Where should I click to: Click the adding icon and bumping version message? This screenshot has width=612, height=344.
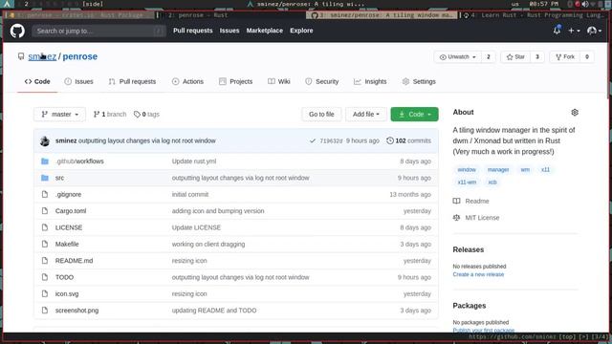pyautogui.click(x=218, y=211)
